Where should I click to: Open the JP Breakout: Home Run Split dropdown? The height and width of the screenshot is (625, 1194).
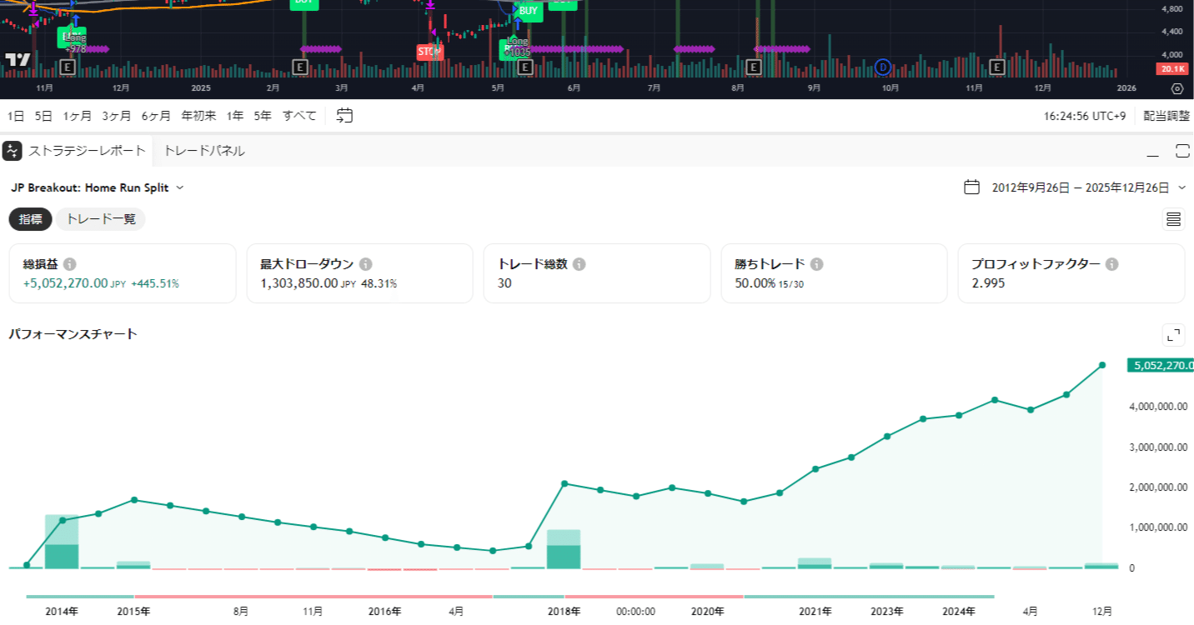tap(98, 187)
